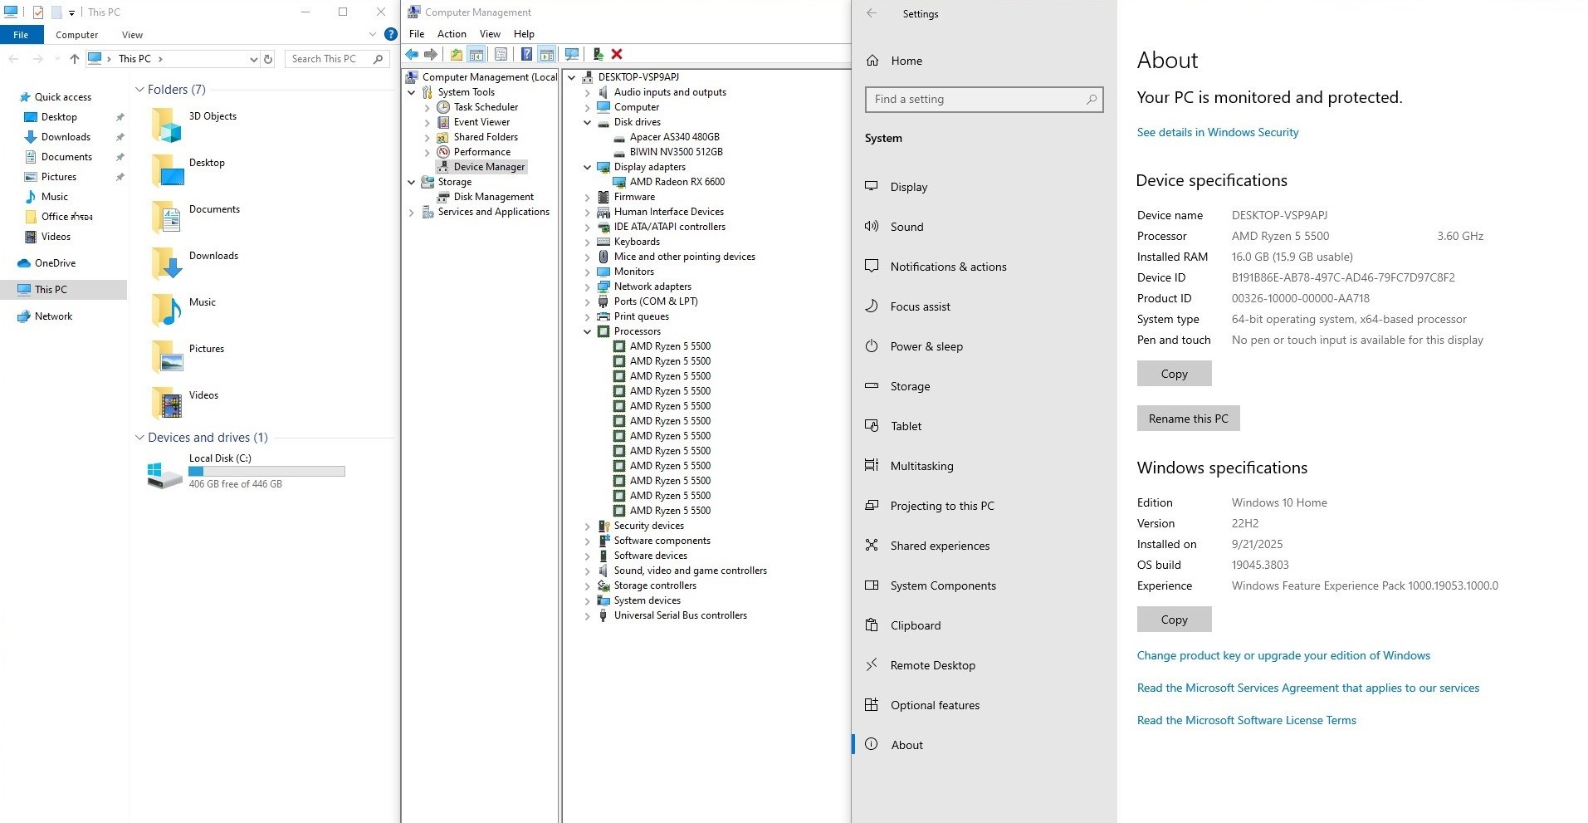The image size is (1588, 823).
Task: Open Help via the blue question mark icon
Action: [x=525, y=54]
